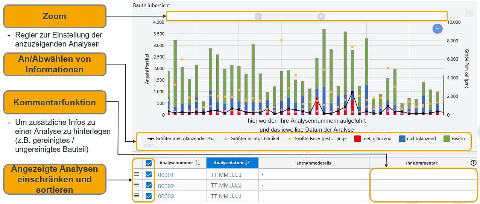Toggle the select-all checkbox in table header
Image resolution: width=480 pixels, height=204 pixels.
pyautogui.click(x=149, y=163)
